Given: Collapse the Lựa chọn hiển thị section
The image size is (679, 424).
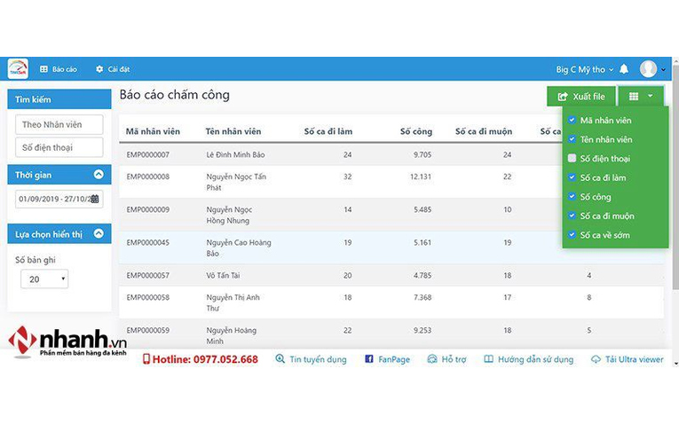Looking at the screenshot, I should point(99,233).
